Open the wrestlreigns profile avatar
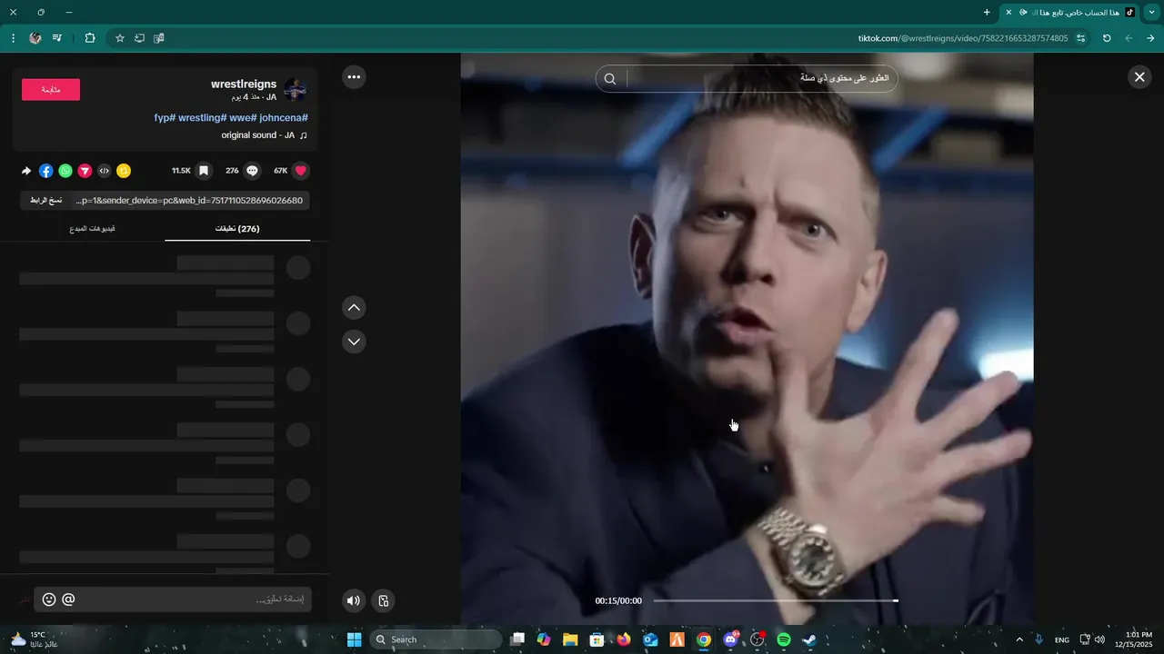This screenshot has width=1164, height=654. 296,89
